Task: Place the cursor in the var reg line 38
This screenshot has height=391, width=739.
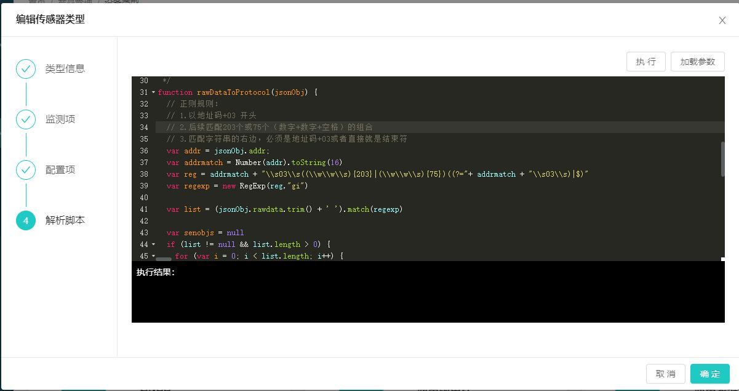Action: pos(369,174)
